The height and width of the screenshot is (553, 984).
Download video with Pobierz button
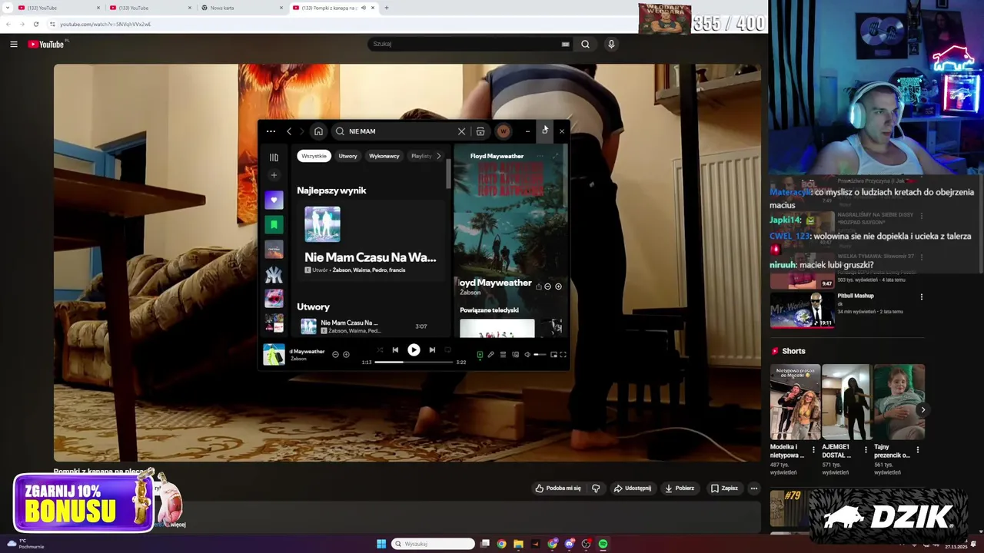coord(680,488)
